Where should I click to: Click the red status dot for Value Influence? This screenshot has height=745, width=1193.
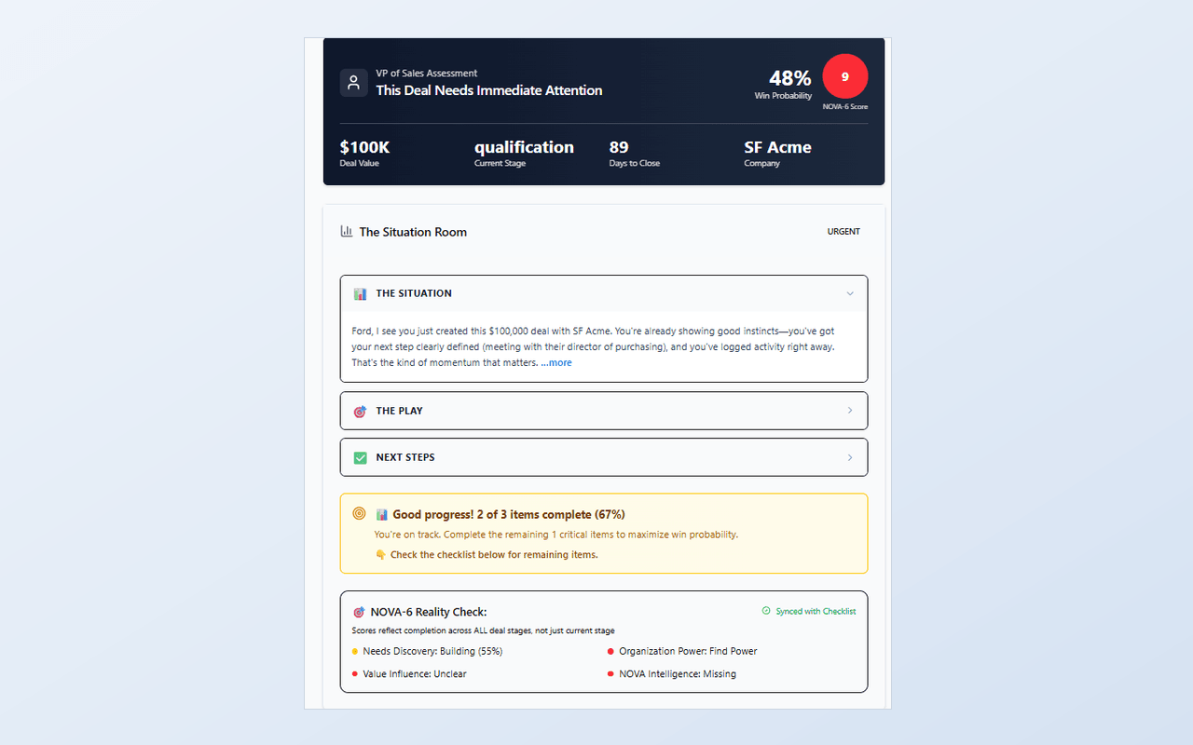coord(355,673)
